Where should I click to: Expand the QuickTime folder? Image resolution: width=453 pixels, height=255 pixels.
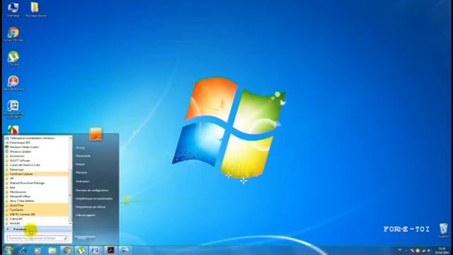37,205
